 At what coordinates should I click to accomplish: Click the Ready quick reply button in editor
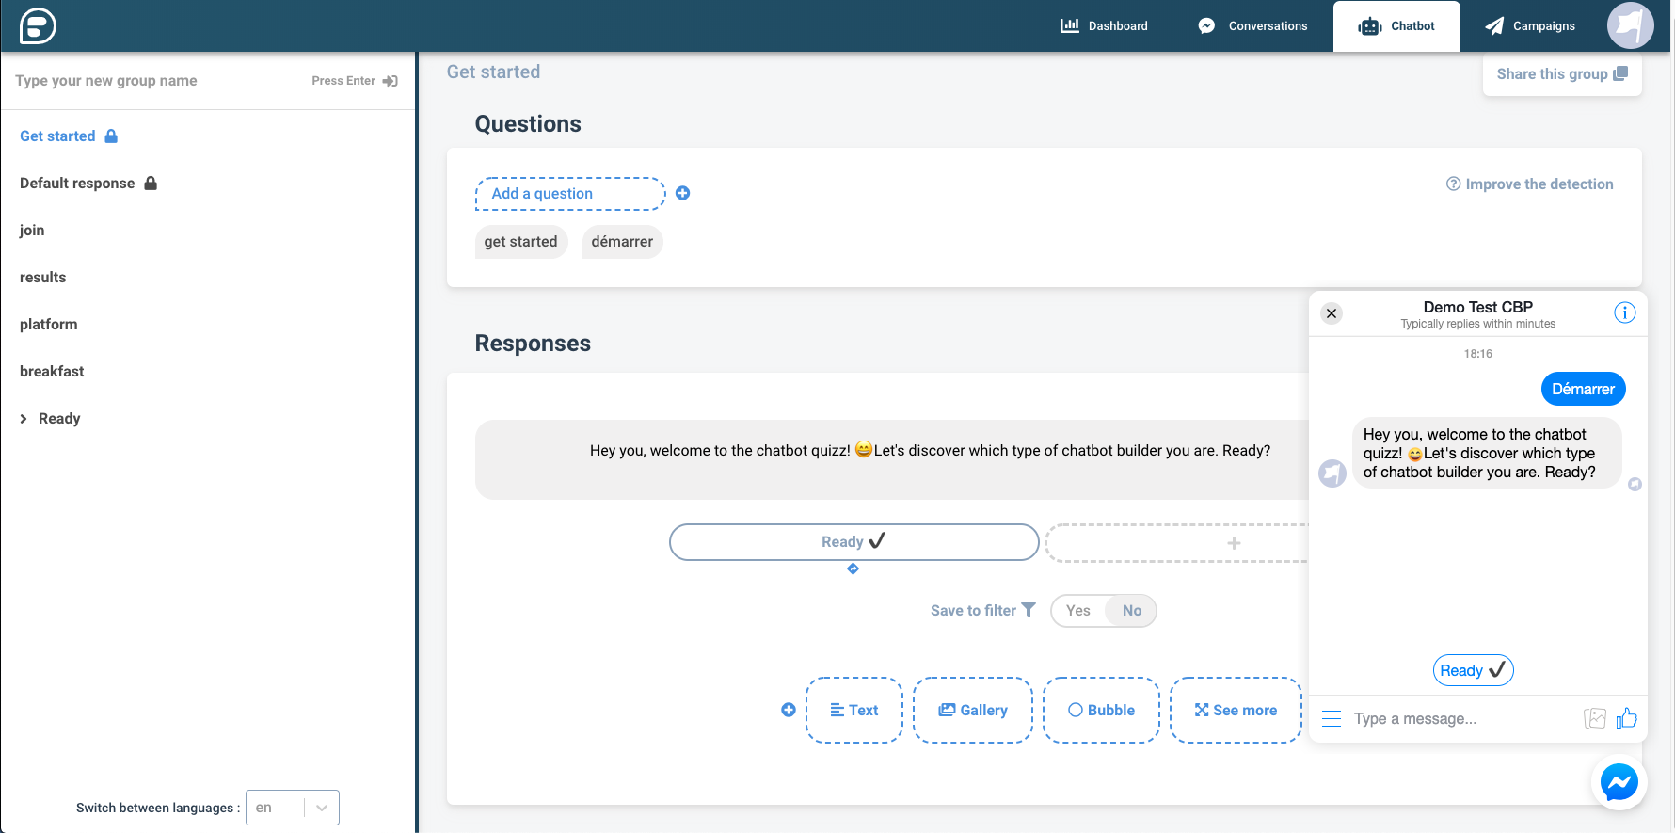853,542
